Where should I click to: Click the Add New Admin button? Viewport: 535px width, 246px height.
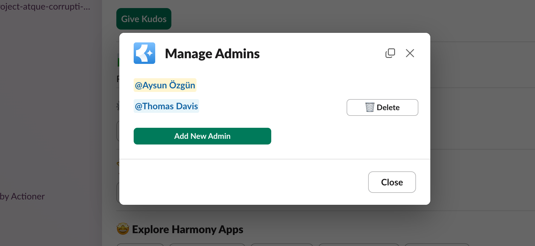[x=202, y=136]
